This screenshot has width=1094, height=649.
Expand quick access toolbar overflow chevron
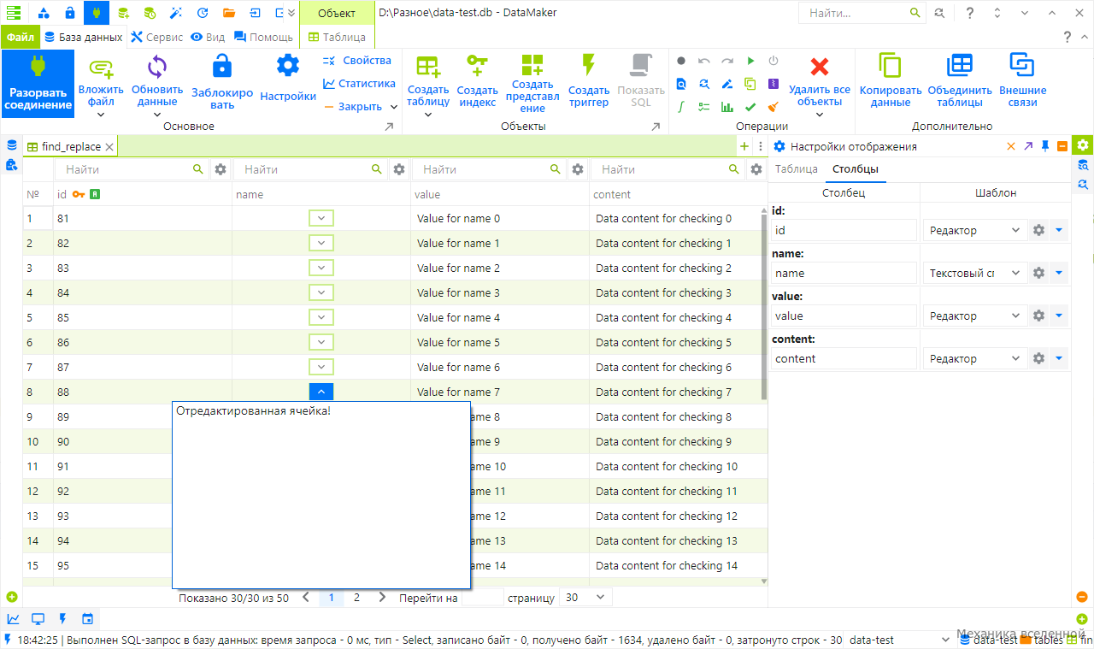(x=291, y=13)
